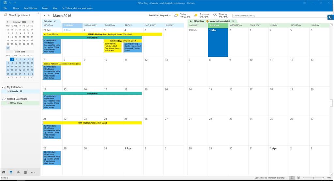
Task: Click Today's weather forecast icon
Action: [176, 15]
